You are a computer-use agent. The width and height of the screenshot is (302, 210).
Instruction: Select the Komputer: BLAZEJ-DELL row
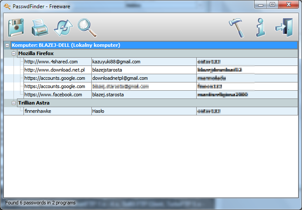point(154,45)
